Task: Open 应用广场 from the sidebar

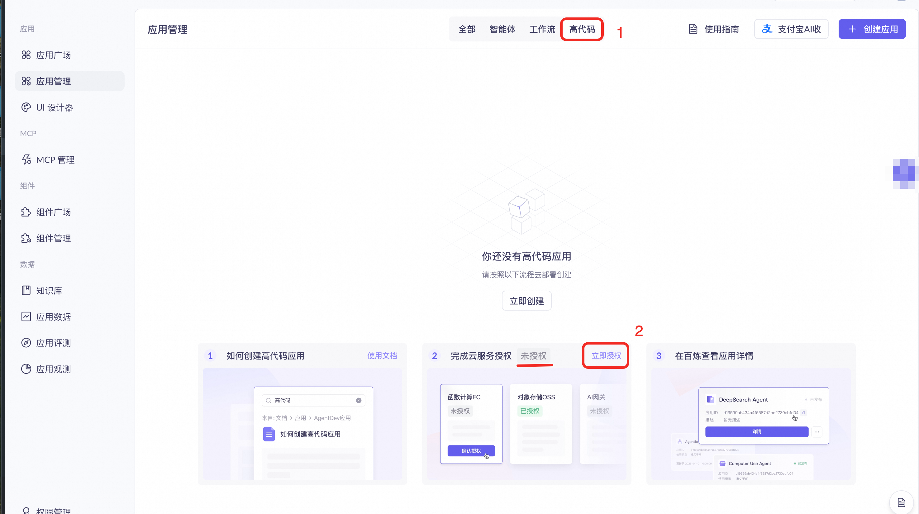Action: (54, 55)
